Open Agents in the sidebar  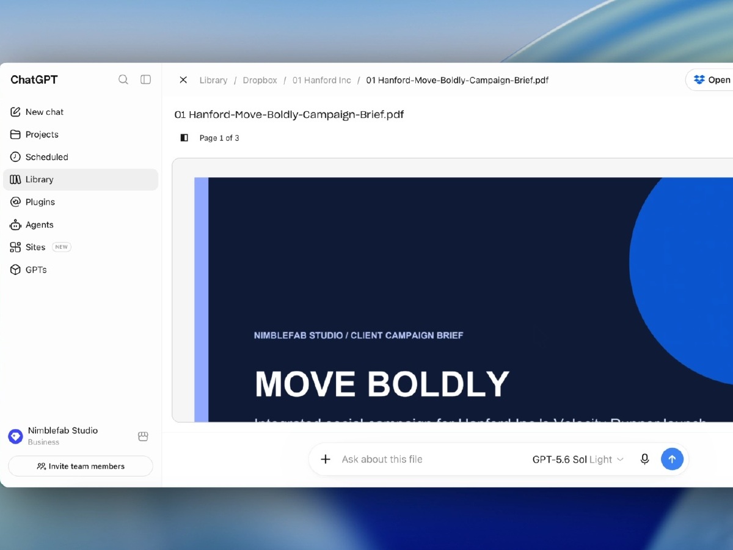tap(81, 225)
